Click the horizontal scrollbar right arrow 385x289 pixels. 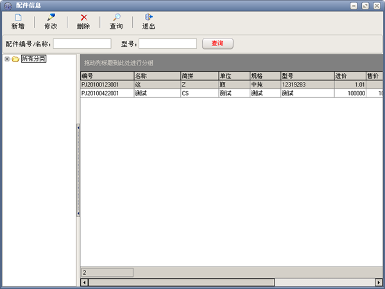click(380, 282)
